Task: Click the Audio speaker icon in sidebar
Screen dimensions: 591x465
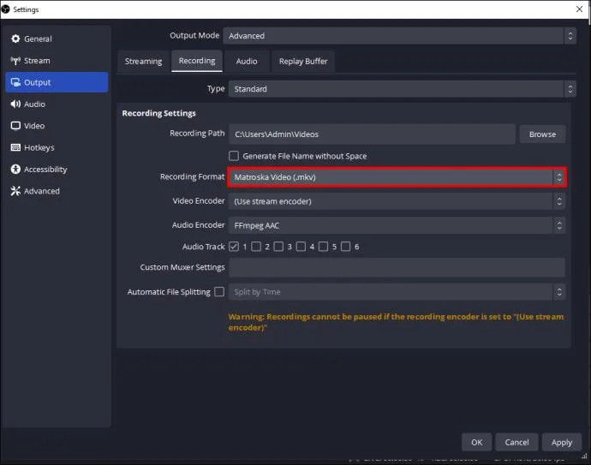Action: tap(15, 104)
